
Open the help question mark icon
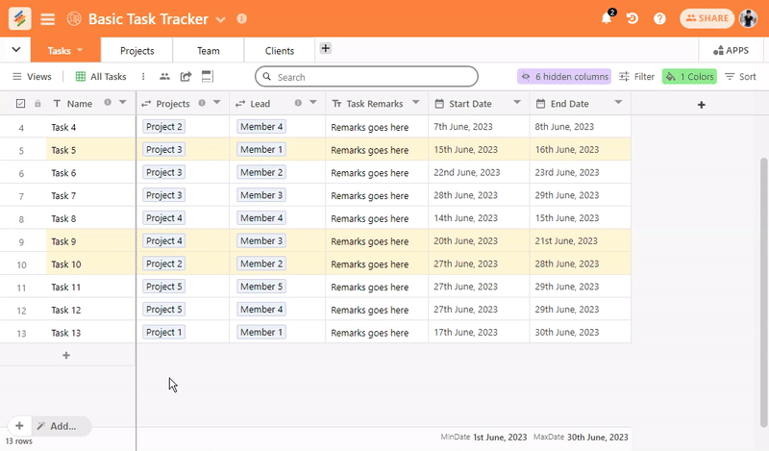(x=659, y=18)
